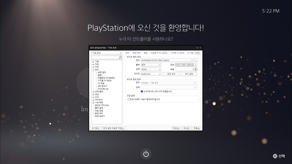Select 디지털 TV (BDA) in the tree
Image resolution: width=292 pixels, height=164 pixels.
pos(105,81)
